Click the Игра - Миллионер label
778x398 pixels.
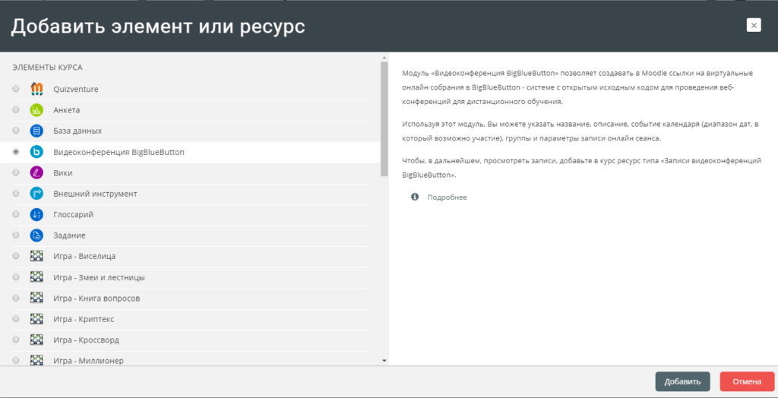(88, 361)
